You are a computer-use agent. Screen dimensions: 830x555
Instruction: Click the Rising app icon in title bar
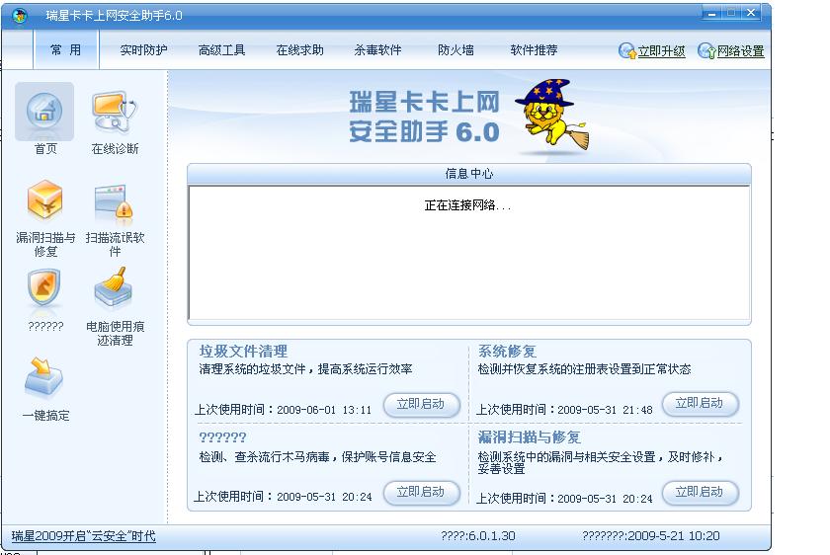(x=20, y=16)
